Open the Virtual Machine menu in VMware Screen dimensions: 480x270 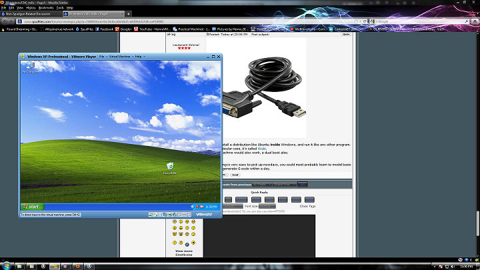[x=119, y=57]
